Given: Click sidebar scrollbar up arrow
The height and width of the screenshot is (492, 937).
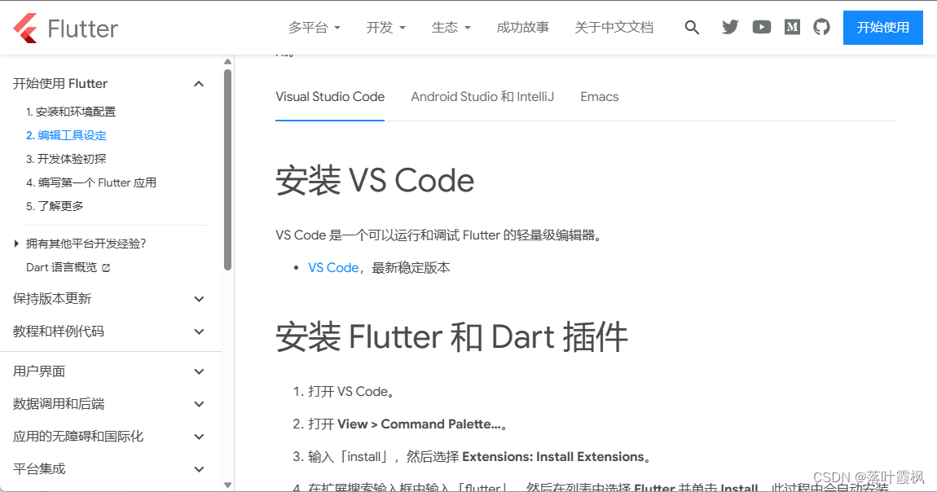Looking at the screenshot, I should (x=227, y=62).
